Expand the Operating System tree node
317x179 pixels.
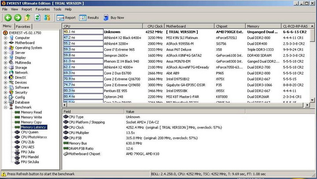coord(5,48)
